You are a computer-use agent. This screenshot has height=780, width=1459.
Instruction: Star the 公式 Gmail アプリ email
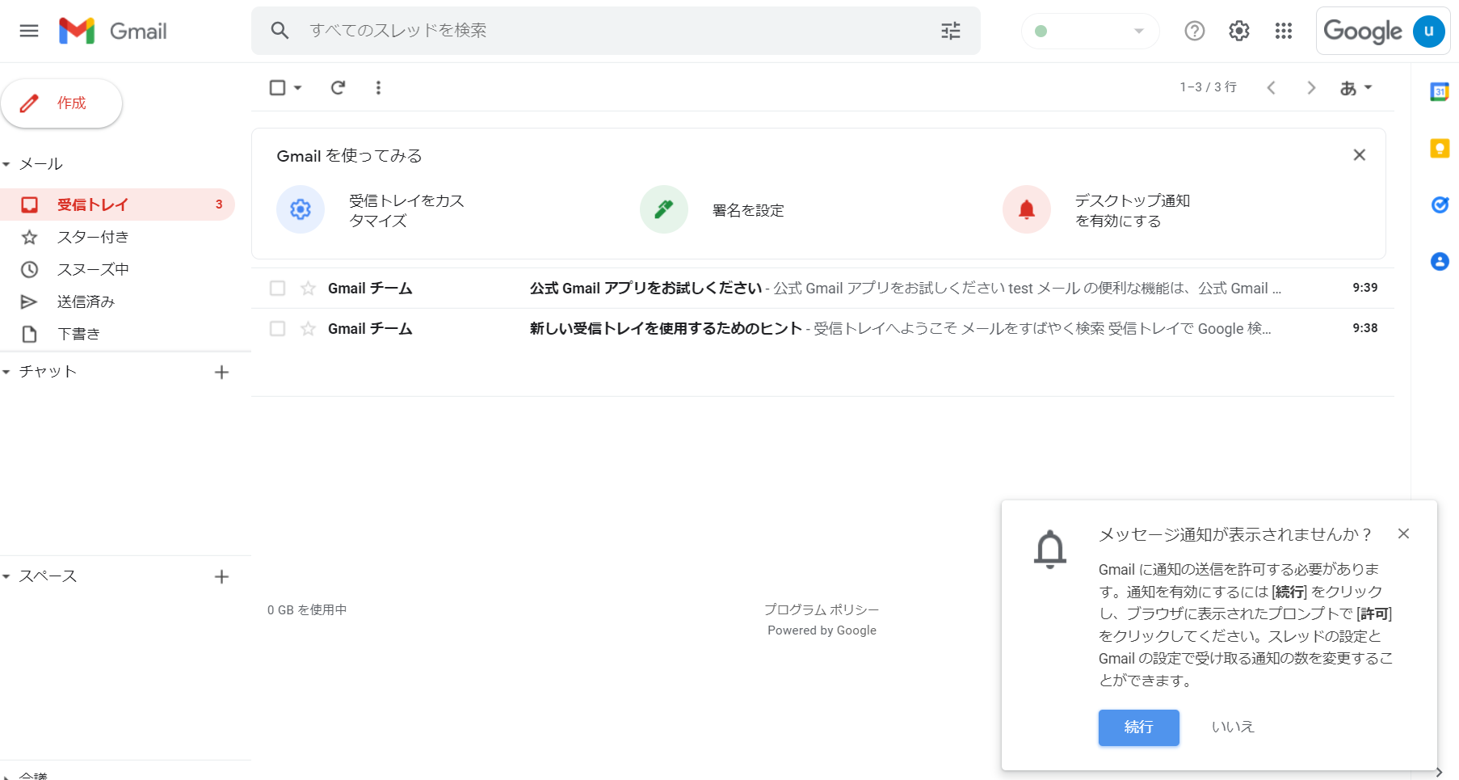pyautogui.click(x=308, y=288)
